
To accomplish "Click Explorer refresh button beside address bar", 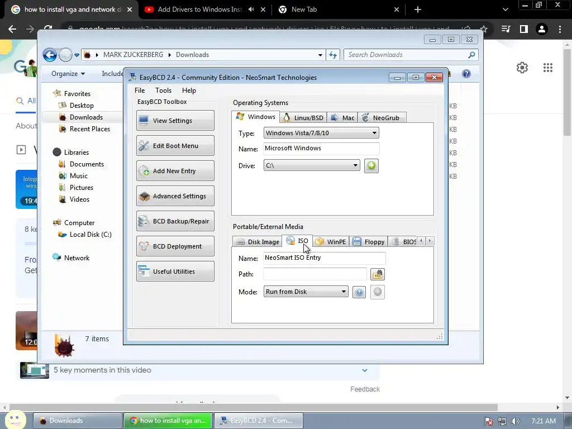I will [333, 55].
